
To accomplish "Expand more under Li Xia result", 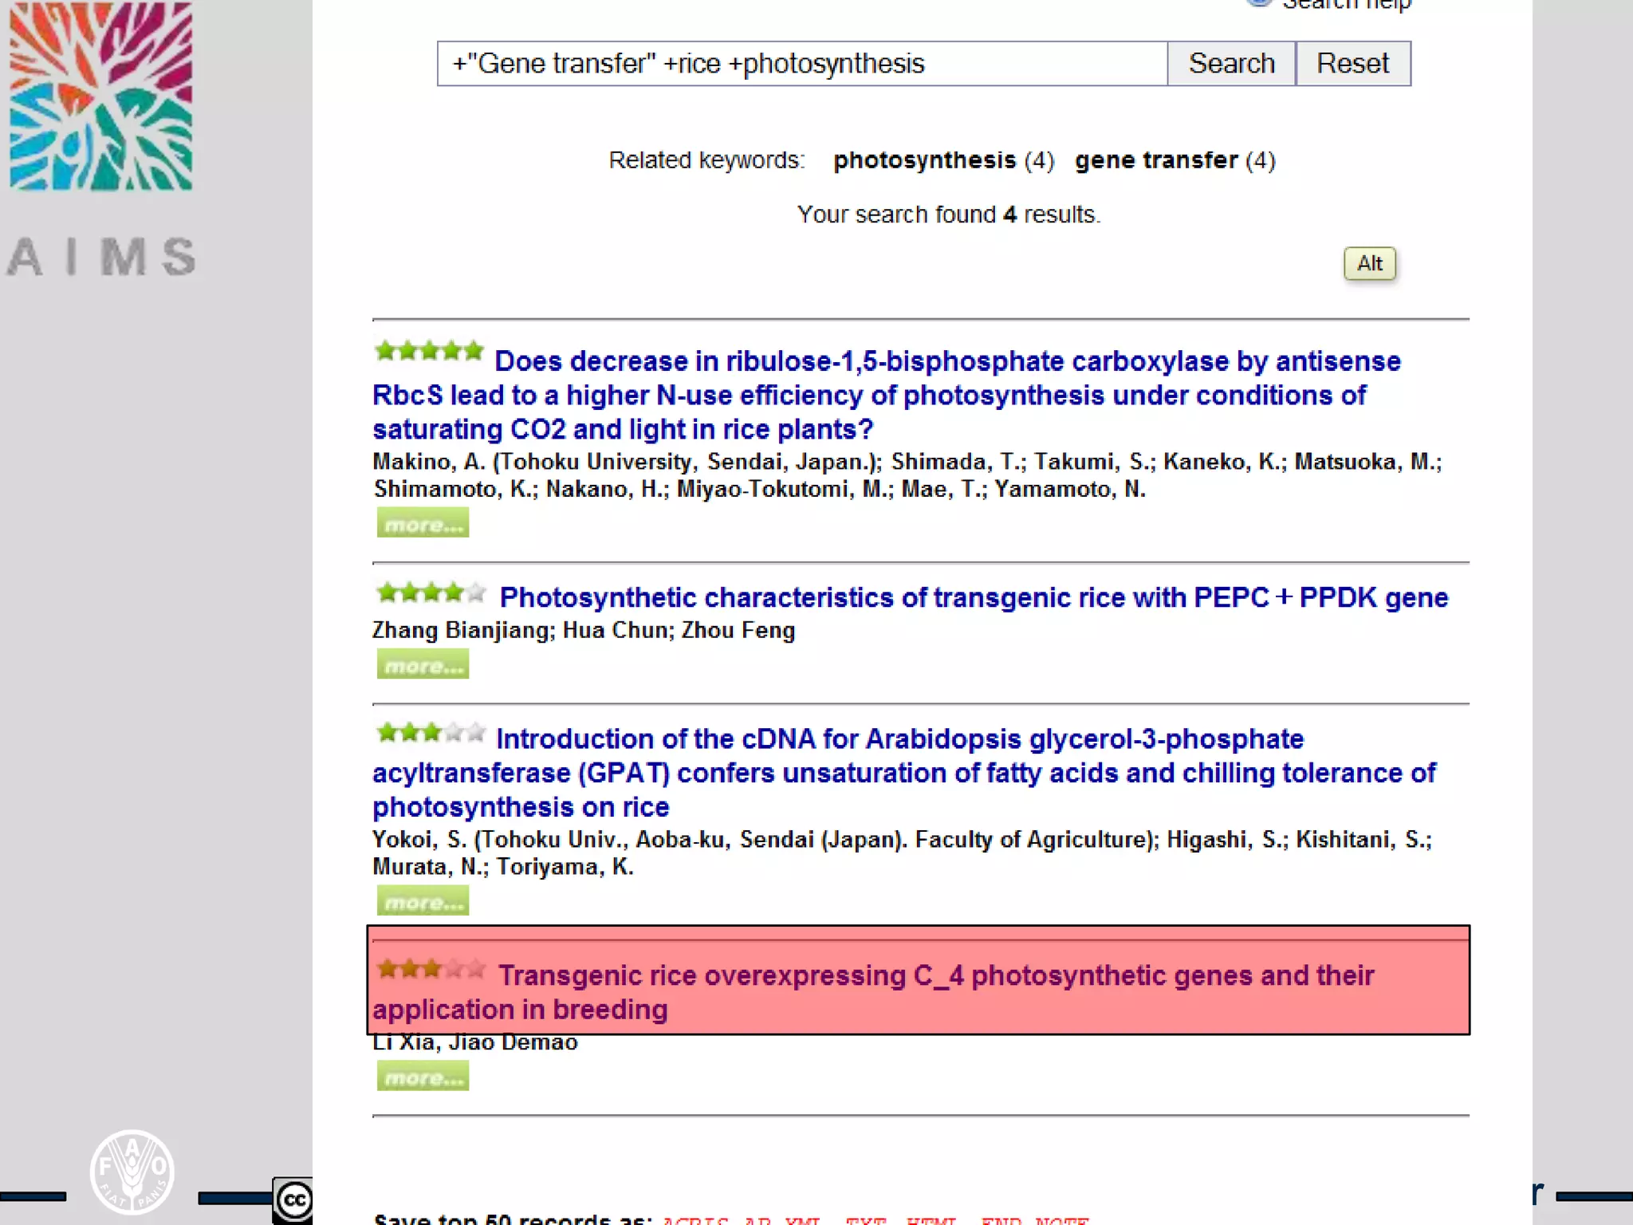I will click(x=423, y=1077).
